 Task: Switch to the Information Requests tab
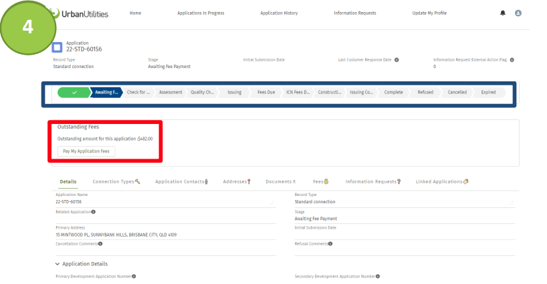(x=373, y=181)
